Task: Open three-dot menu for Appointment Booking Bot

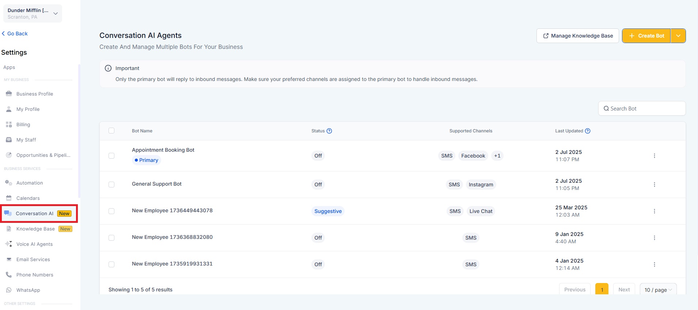Action: click(x=654, y=156)
